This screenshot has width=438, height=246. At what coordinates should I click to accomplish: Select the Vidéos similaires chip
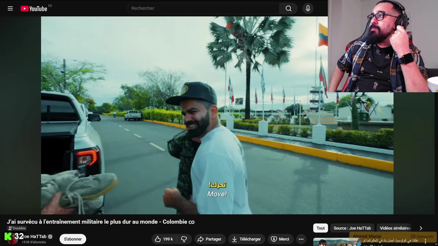[x=395, y=228]
